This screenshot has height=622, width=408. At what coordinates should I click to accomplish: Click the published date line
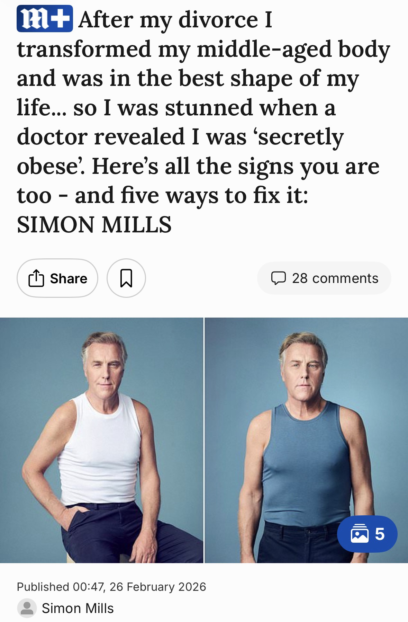(x=111, y=587)
